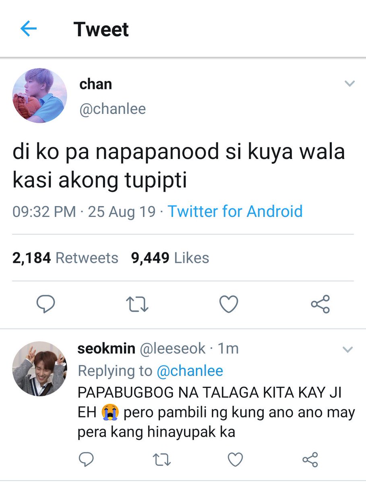The height and width of the screenshot is (483, 366).
Task: Open chan's display name profile
Action: (96, 84)
